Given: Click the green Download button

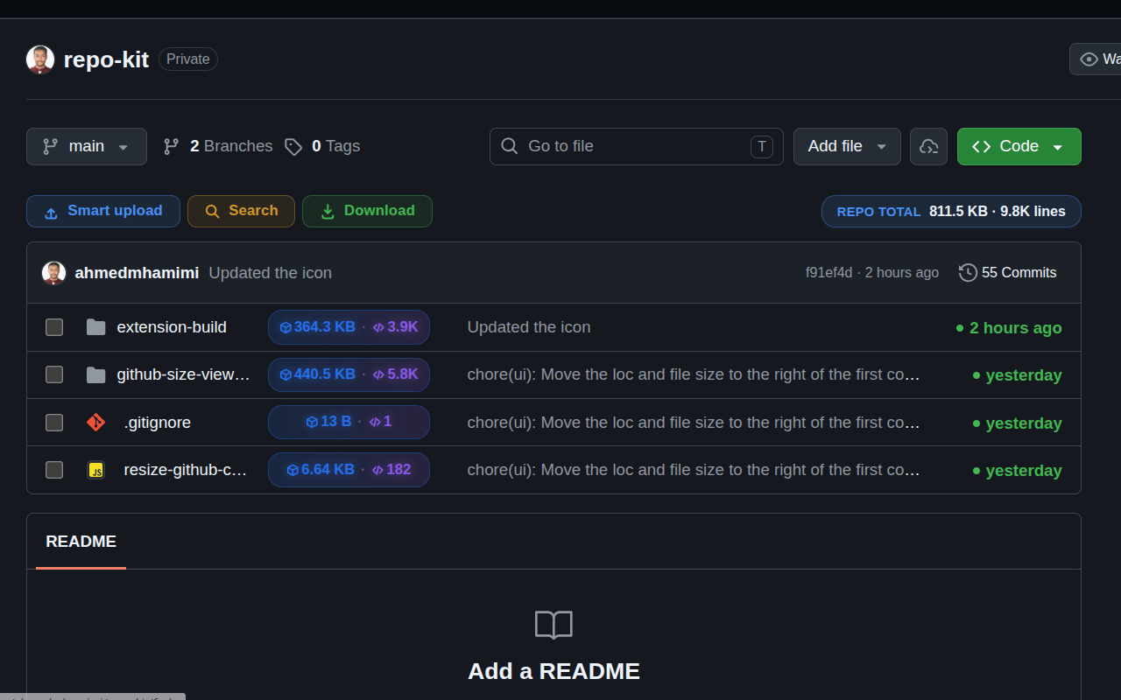Looking at the screenshot, I should coord(367,211).
